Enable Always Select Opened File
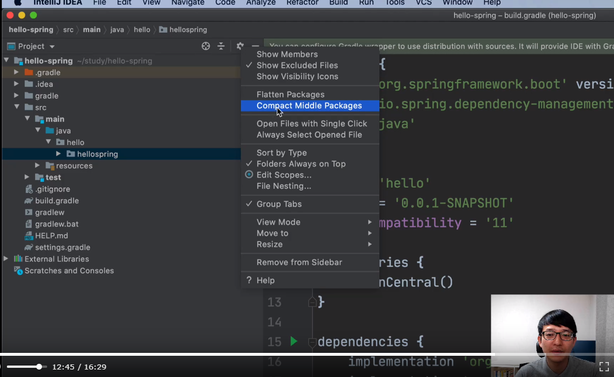The image size is (614, 377). [x=310, y=135]
